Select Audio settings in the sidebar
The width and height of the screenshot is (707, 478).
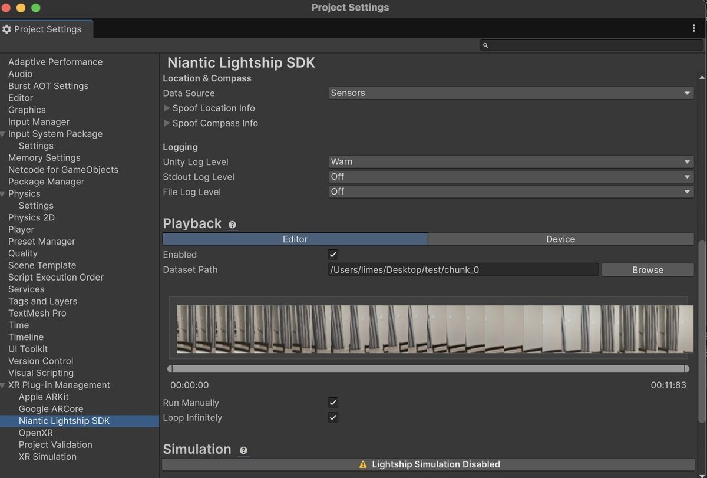(20, 74)
